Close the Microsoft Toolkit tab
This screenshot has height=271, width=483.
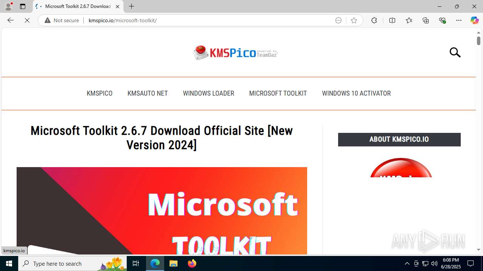[117, 6]
